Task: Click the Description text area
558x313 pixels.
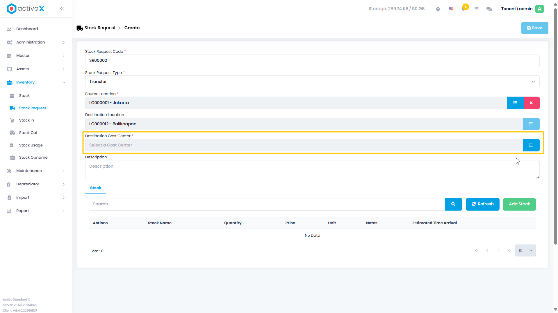Action: point(312,170)
